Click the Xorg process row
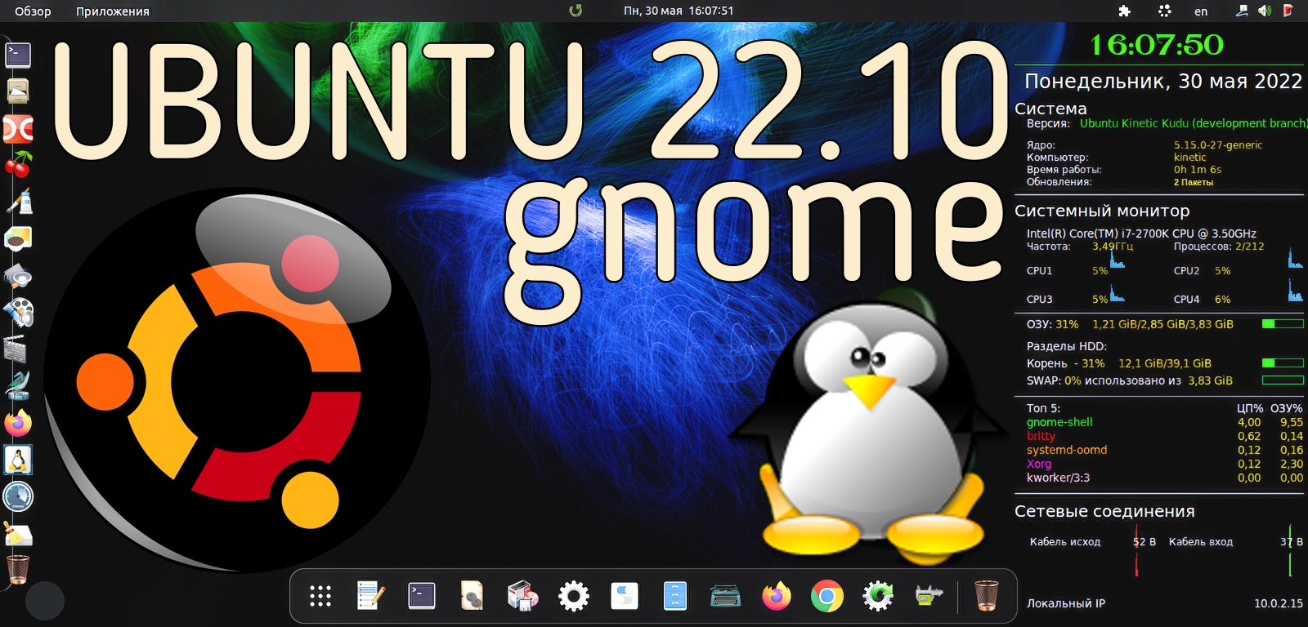Viewport: 1308px width, 627px height. (1165, 464)
